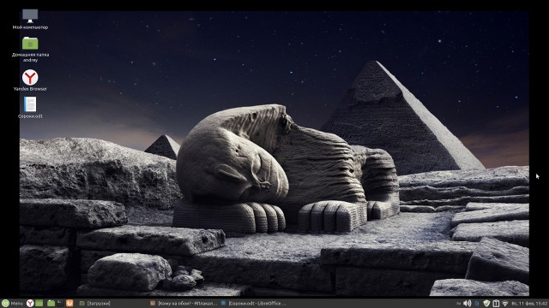
Task: Switch to the Сороки.odt LibreOffice window
Action: (255, 303)
